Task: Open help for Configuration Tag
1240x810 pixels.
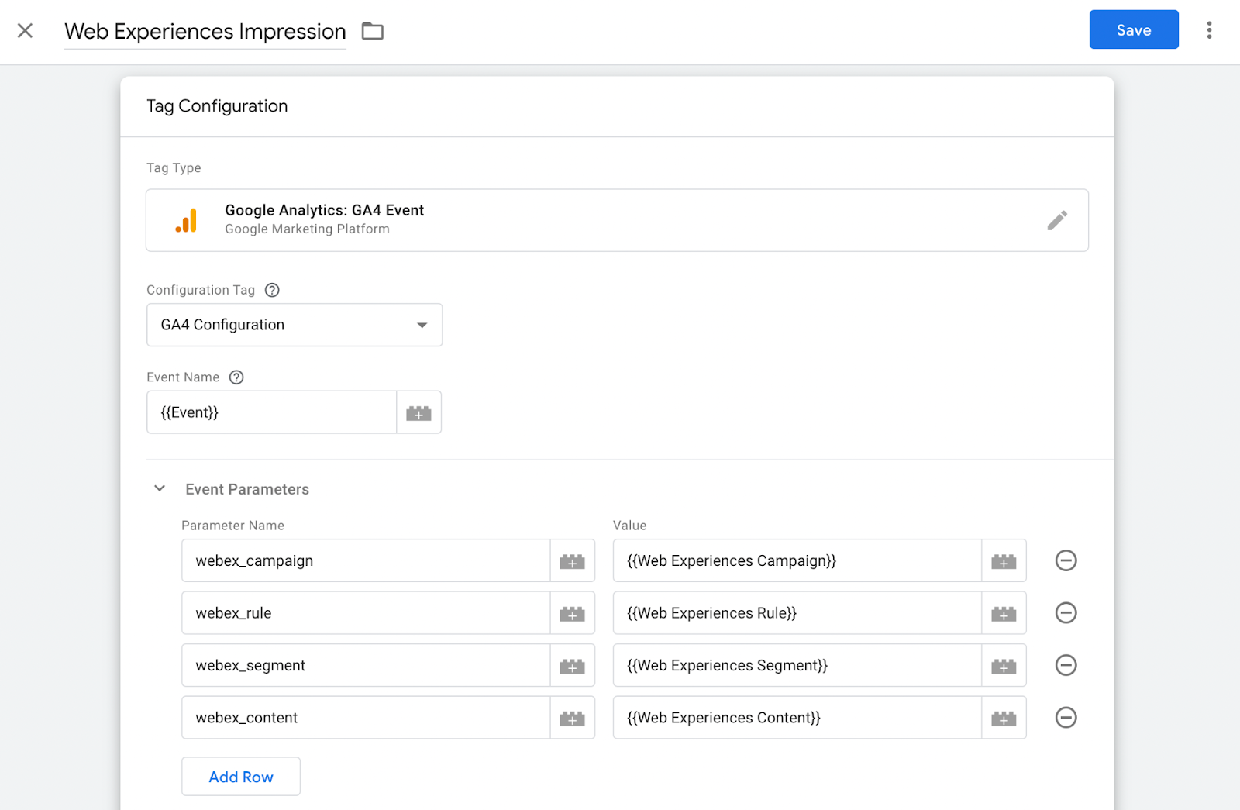Action: pyautogui.click(x=272, y=290)
